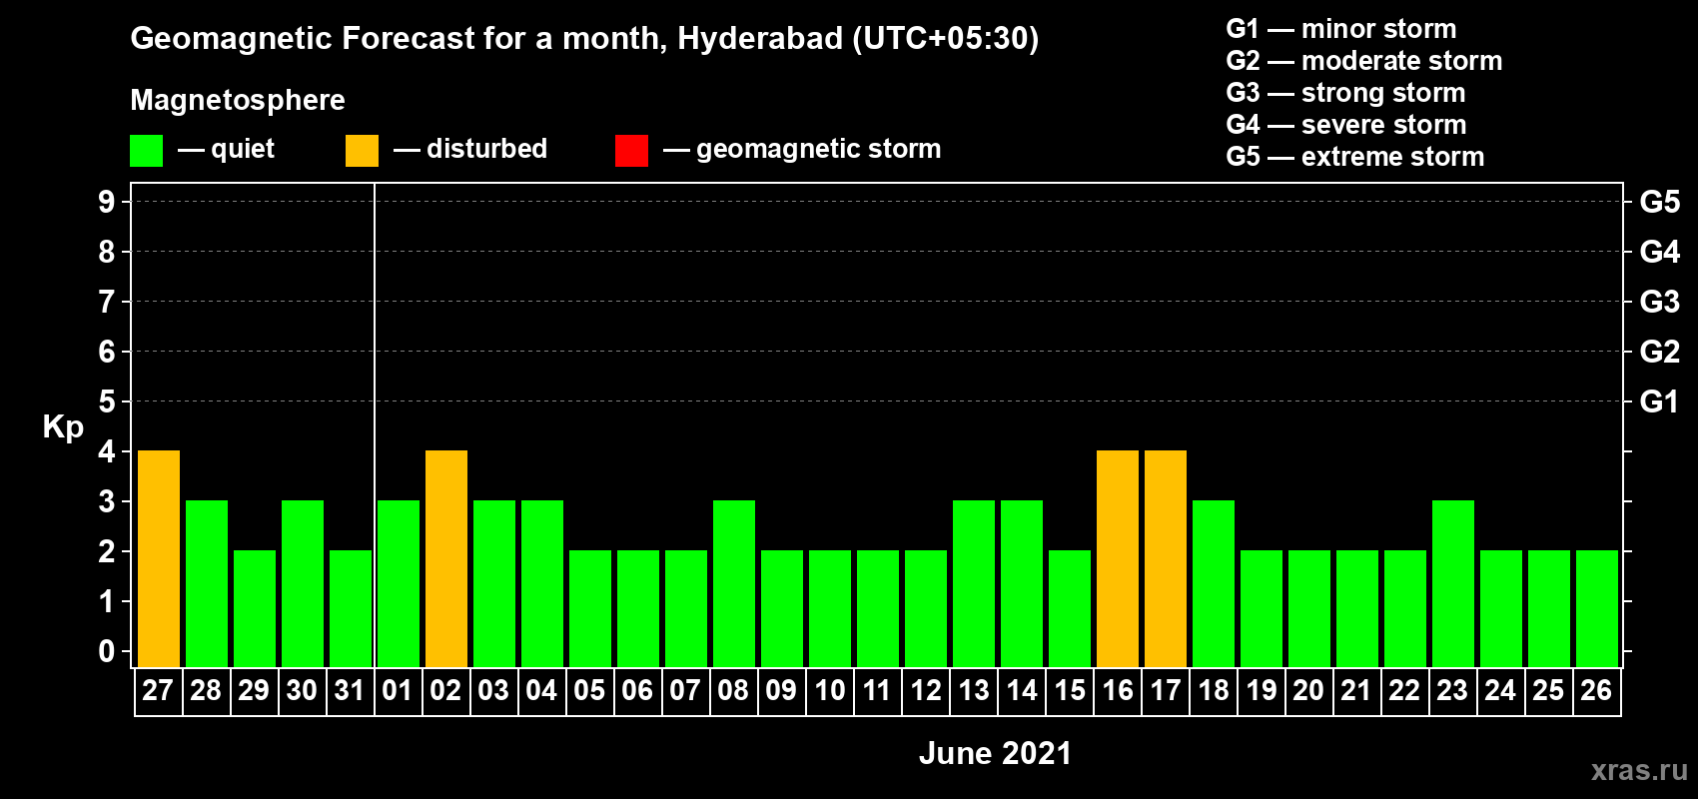Click the orange bar for day 27
The image size is (1698, 799).
click(159, 559)
